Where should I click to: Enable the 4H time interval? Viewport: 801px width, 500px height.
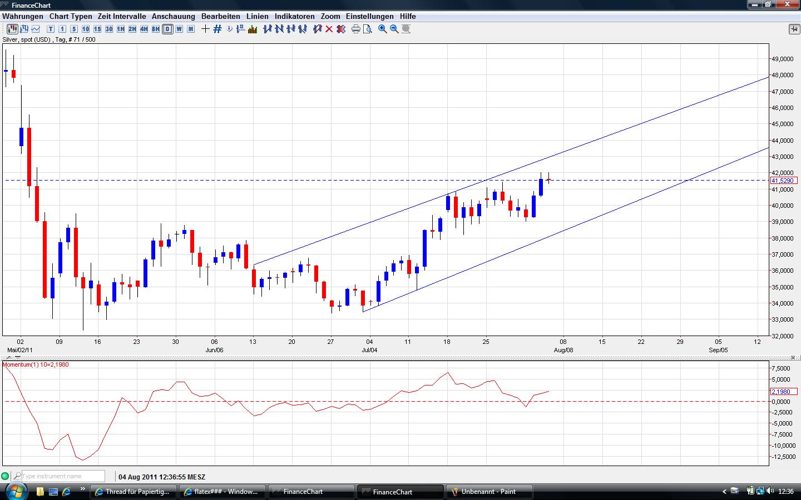tap(144, 29)
